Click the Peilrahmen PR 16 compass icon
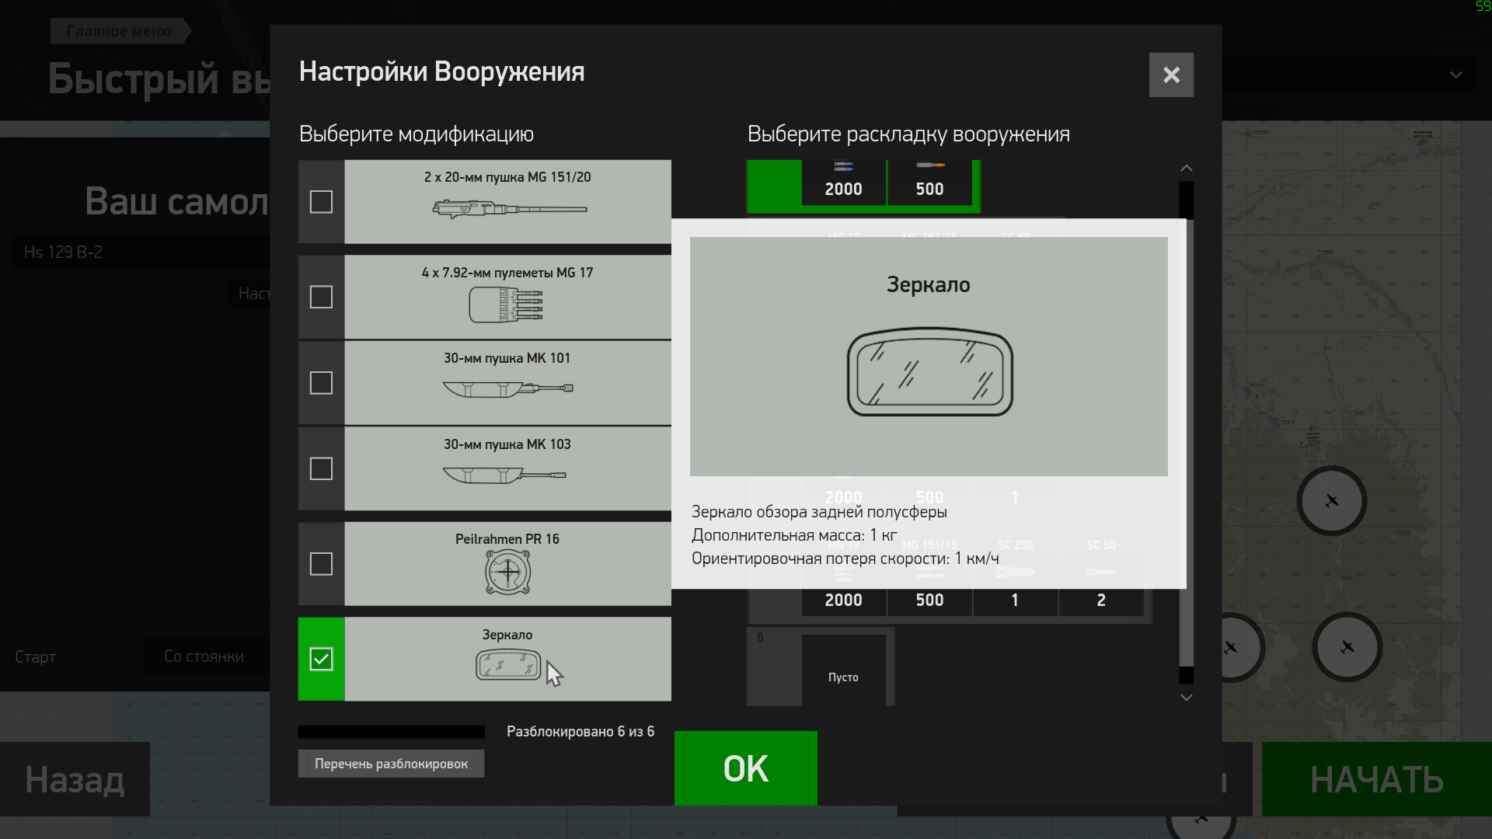The image size is (1492, 839). click(507, 573)
